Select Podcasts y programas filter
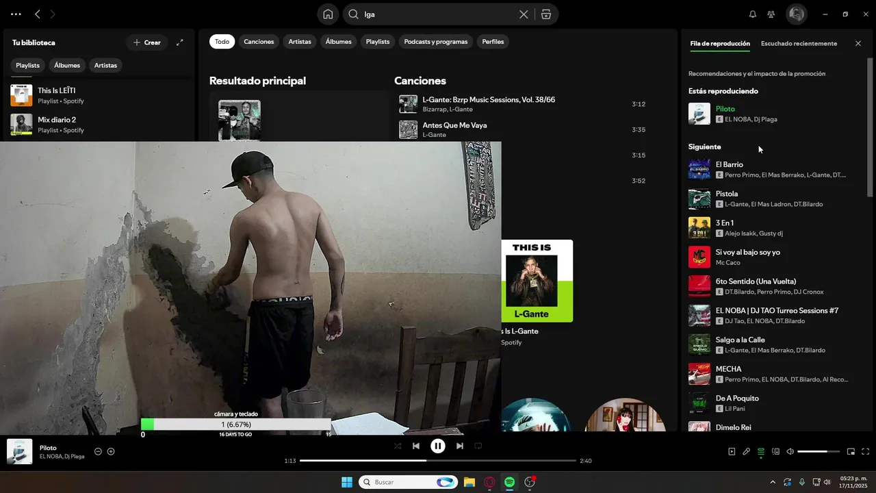 point(436,42)
